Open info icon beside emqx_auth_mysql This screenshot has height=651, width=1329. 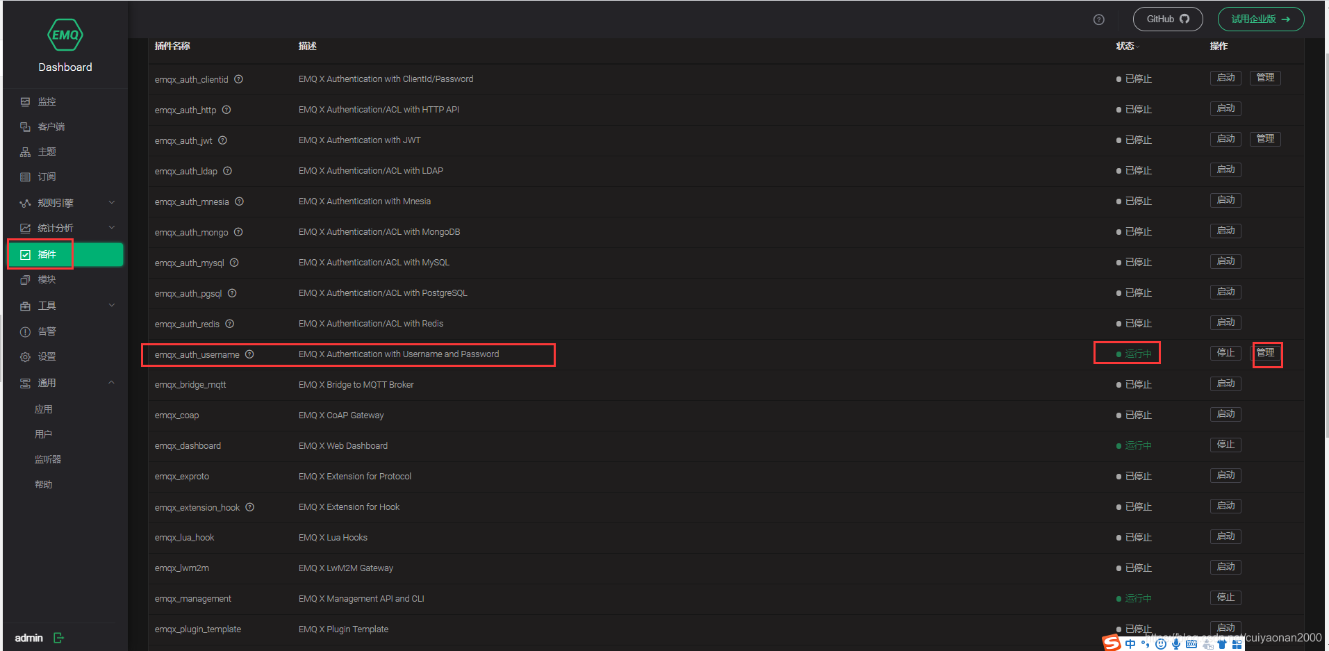234,263
